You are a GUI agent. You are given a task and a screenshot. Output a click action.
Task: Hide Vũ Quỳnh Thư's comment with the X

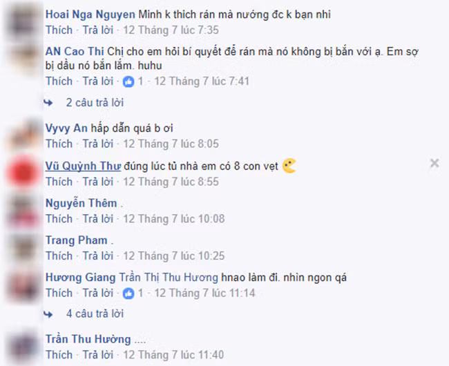[x=434, y=163]
